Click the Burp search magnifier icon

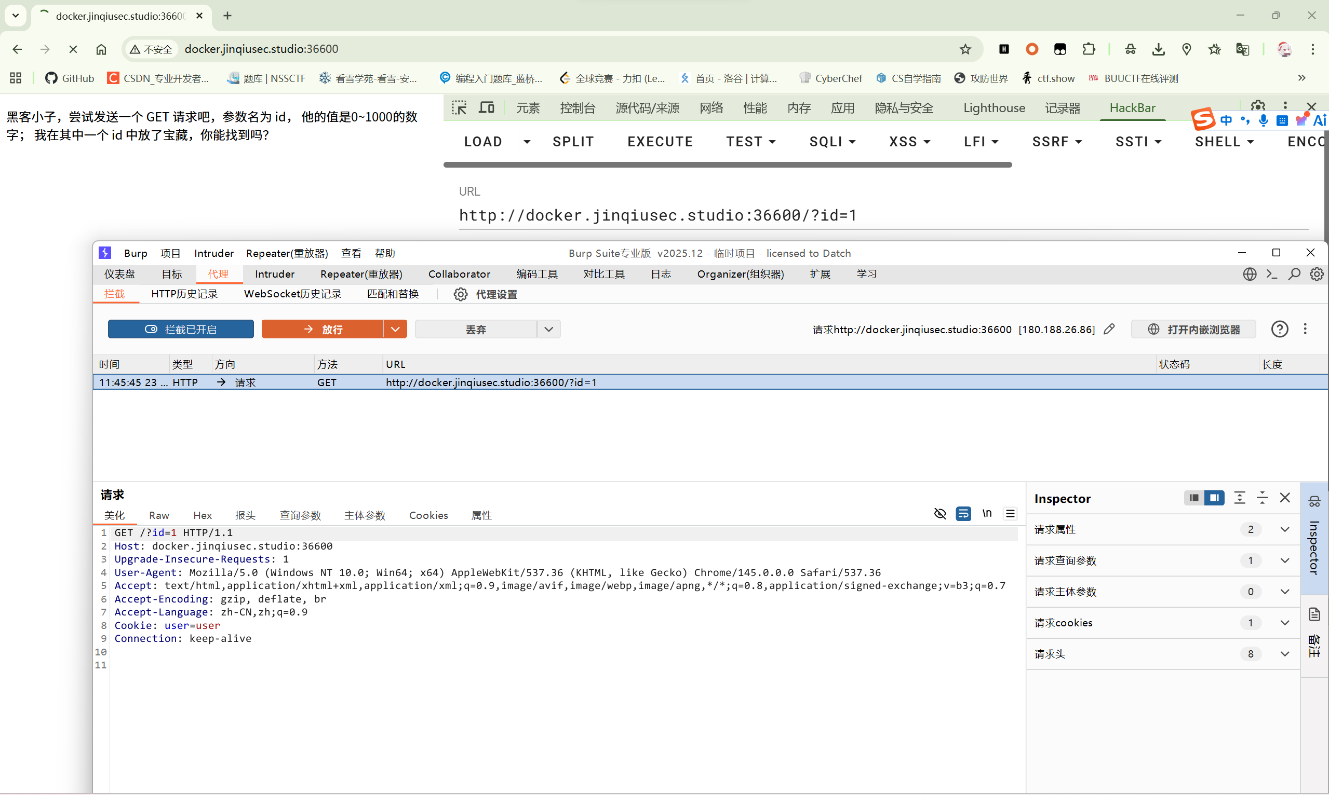click(1294, 275)
